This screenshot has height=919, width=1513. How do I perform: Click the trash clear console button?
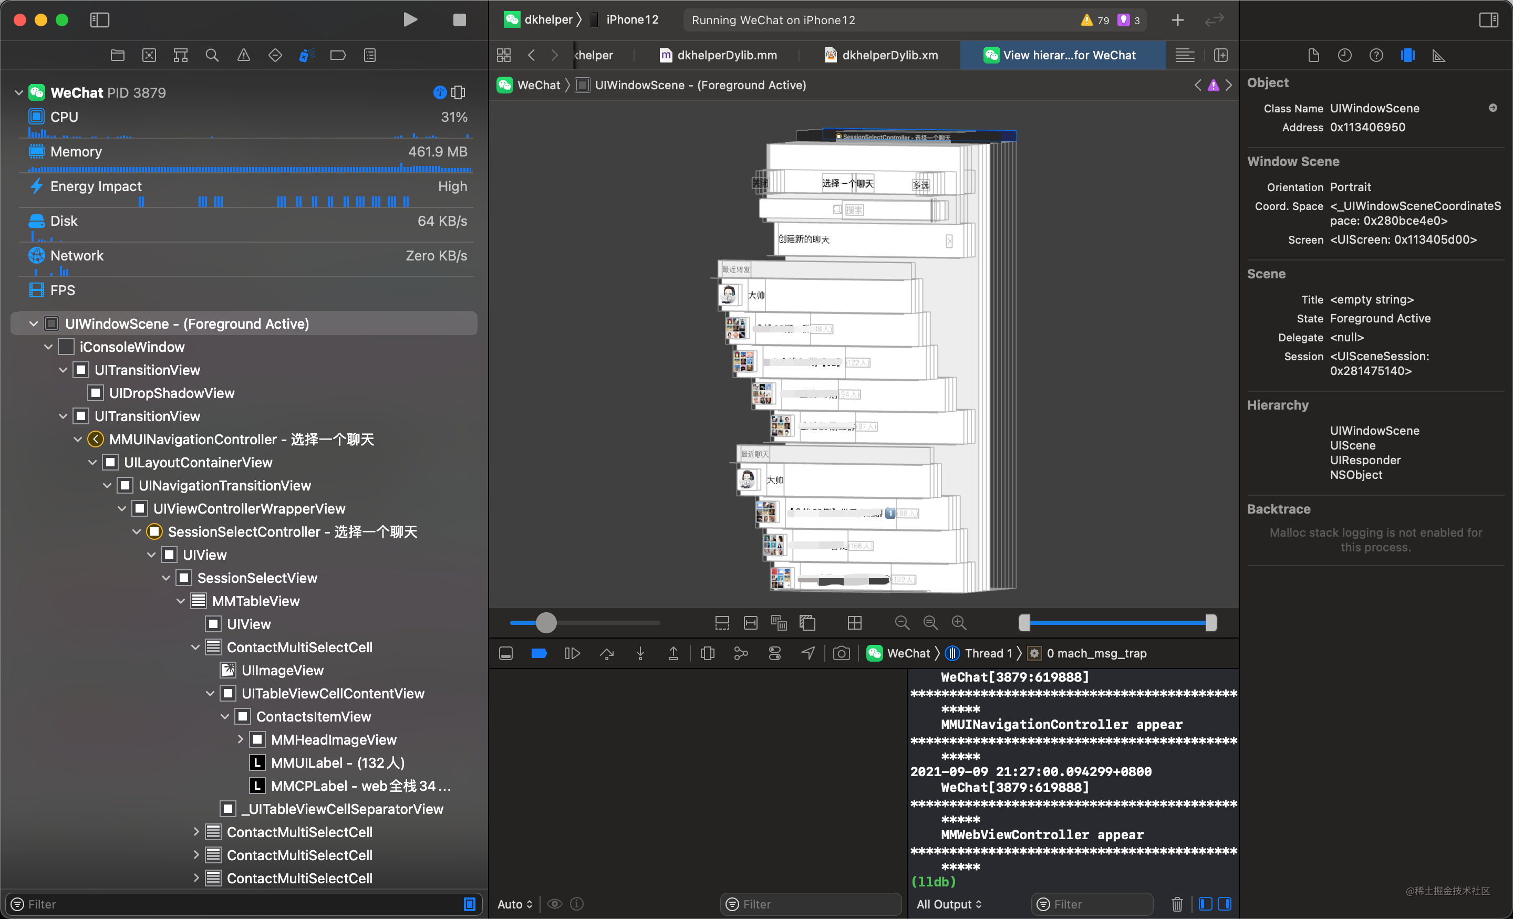tap(1176, 904)
